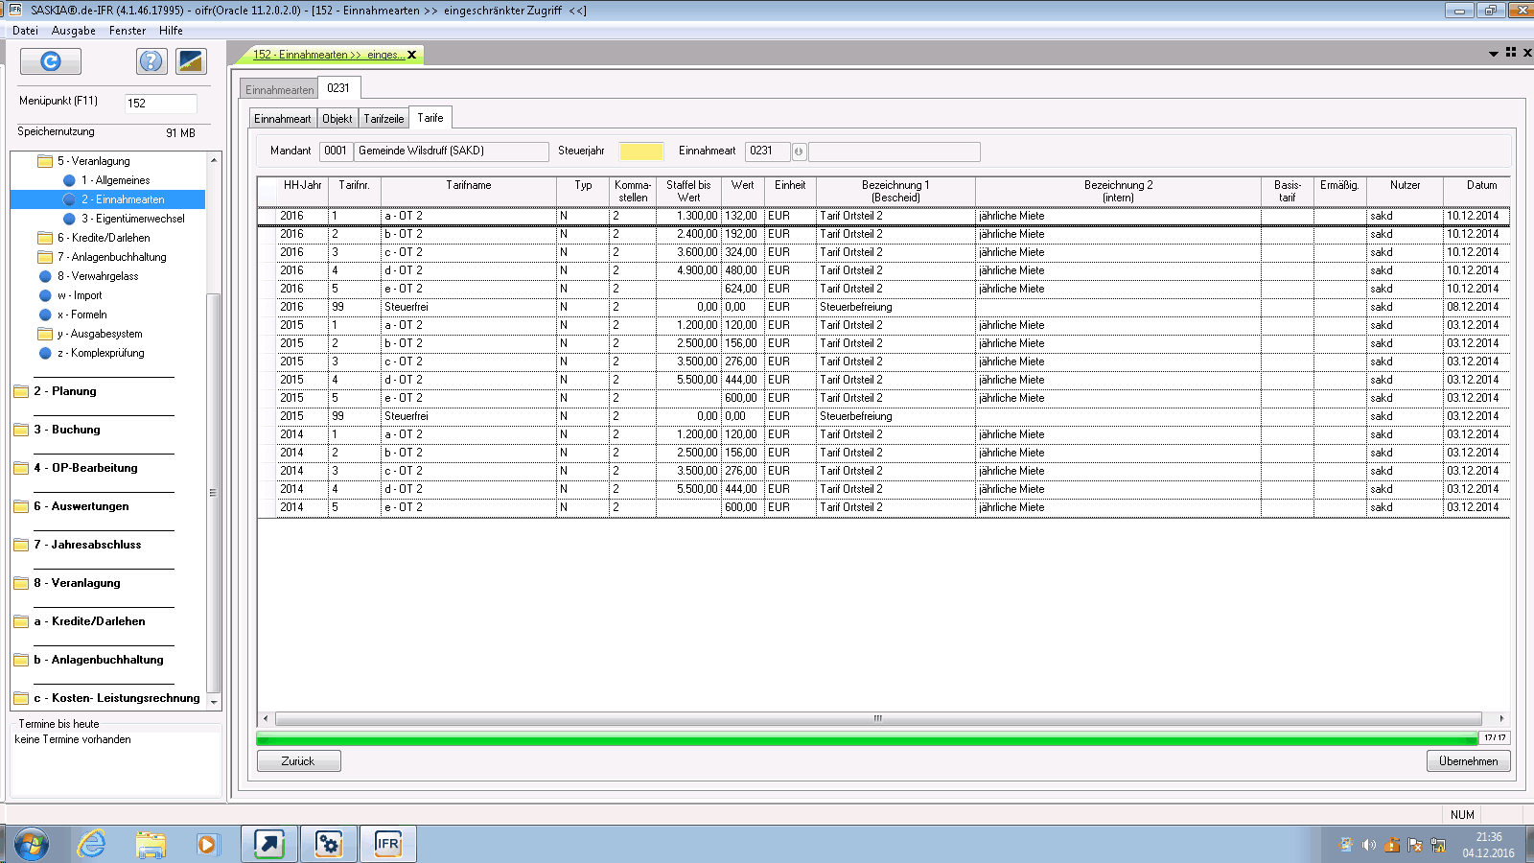1534x863 pixels.
Task: Click the landscape picture icon button
Action: click(x=191, y=61)
